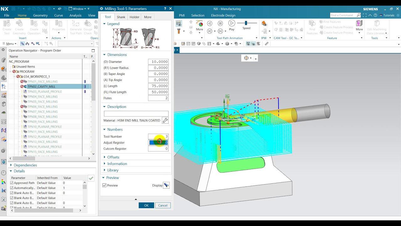This screenshot has width=401, height=226.
Task: Select the TPN06_FACE_MILLING operation
Action: coord(42,107)
